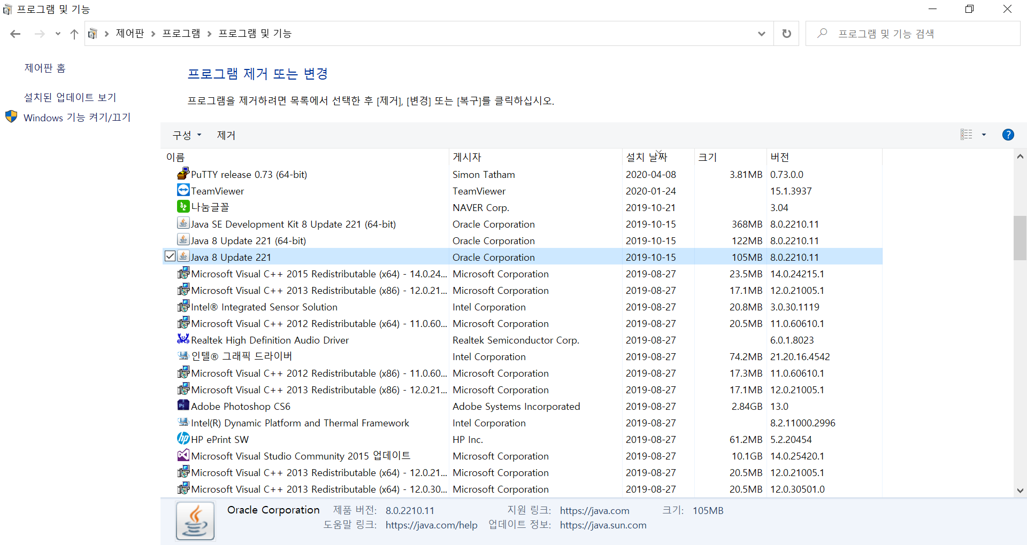Image resolution: width=1027 pixels, height=545 pixels.
Task: Open the 제어판 홈 link
Action: pos(45,68)
